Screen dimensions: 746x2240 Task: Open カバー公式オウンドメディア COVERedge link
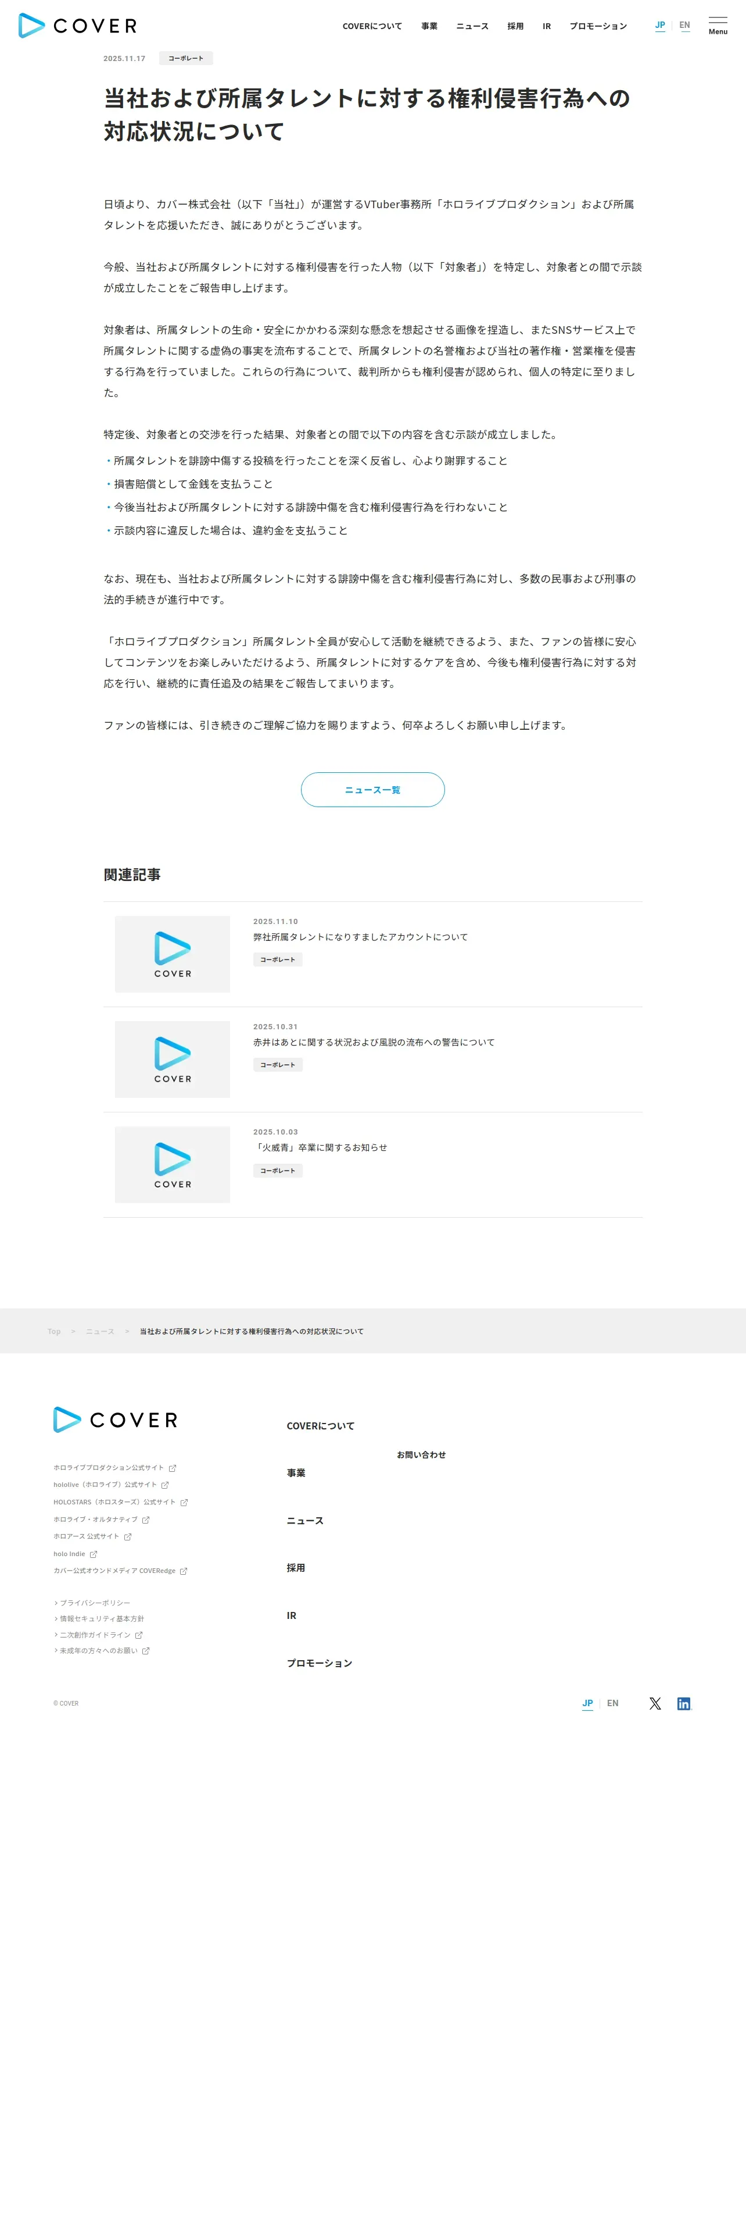point(114,1571)
